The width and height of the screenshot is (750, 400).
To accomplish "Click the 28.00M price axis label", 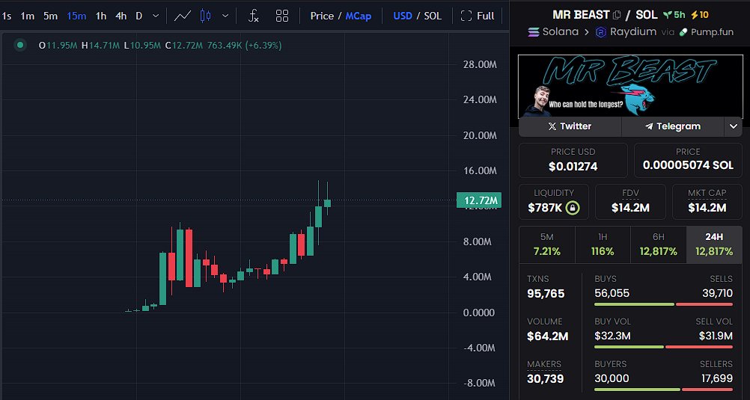I will click(x=480, y=64).
